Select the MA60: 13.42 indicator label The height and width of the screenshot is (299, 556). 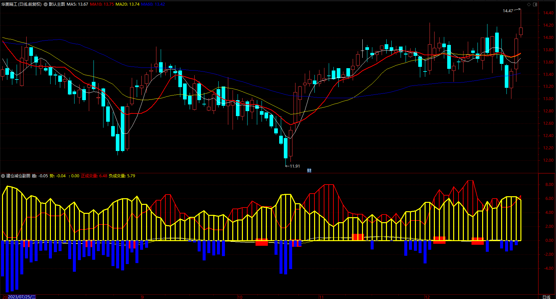pyautogui.click(x=153, y=4)
